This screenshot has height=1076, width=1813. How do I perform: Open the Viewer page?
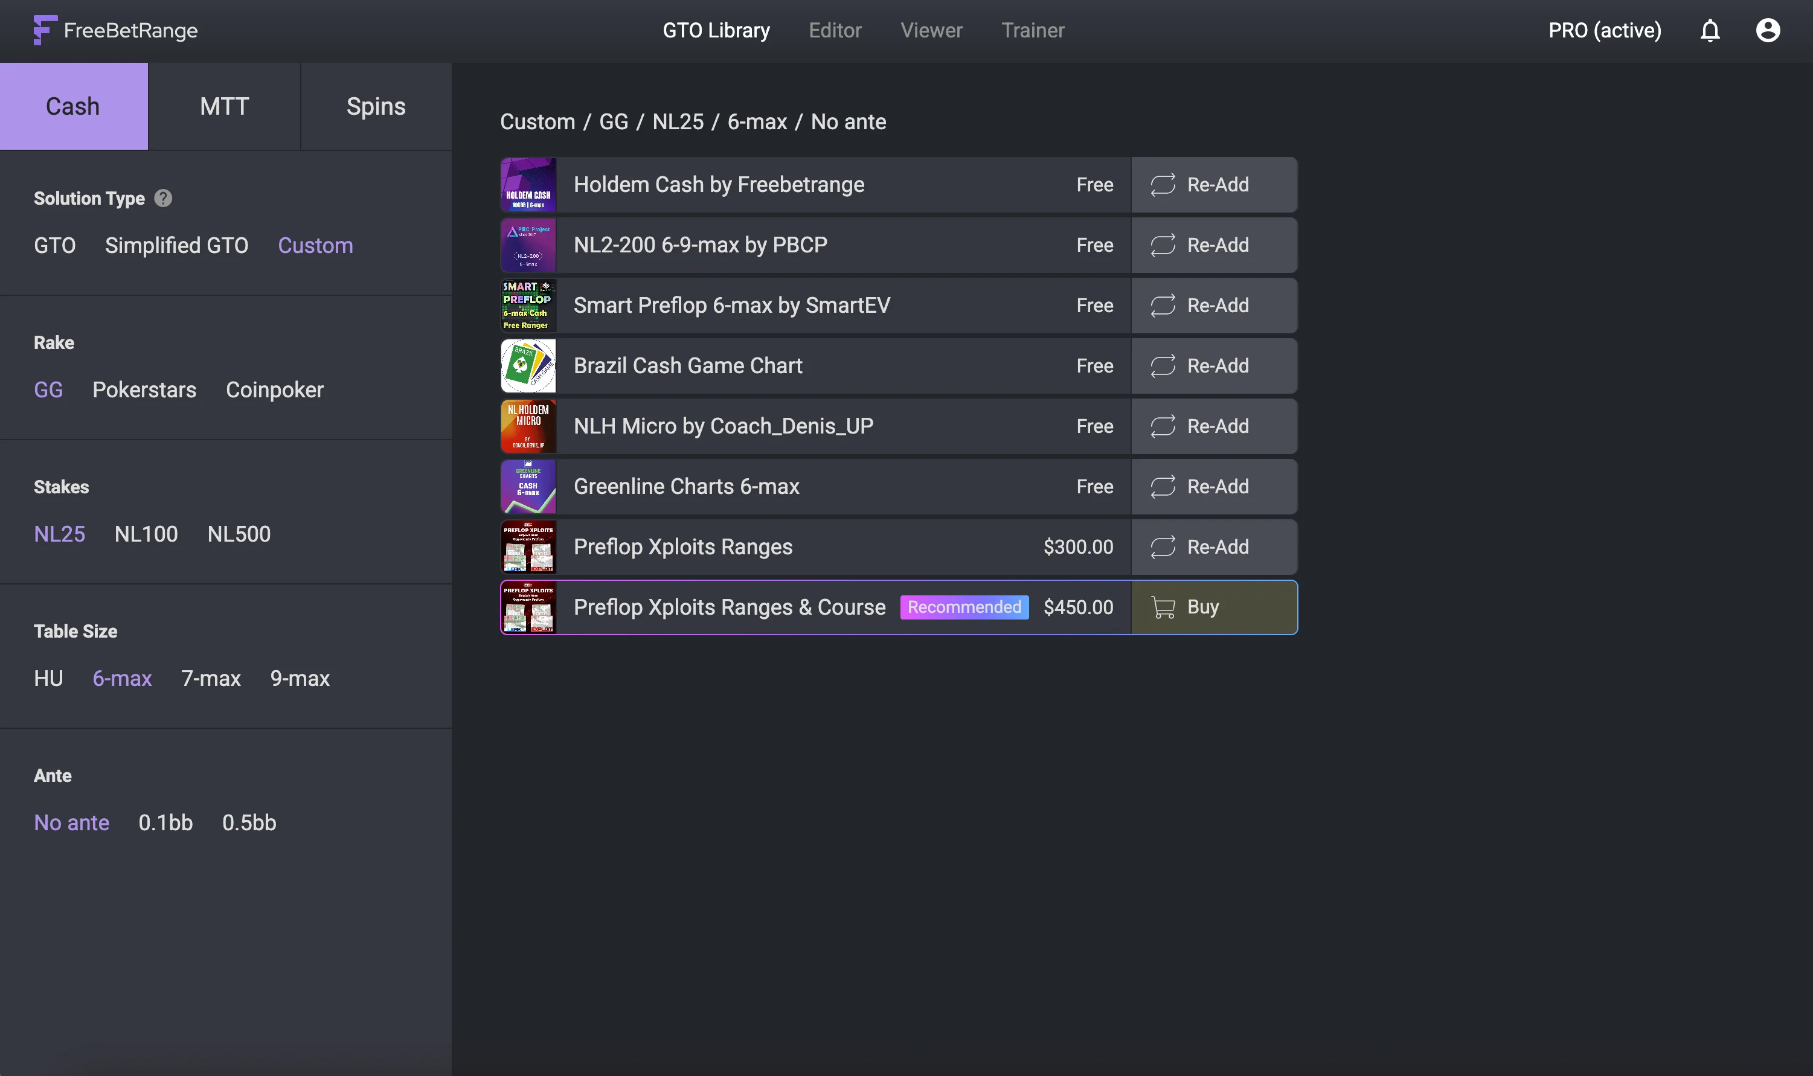(931, 30)
